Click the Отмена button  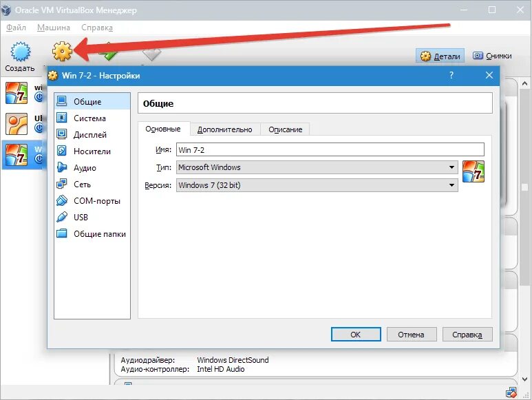point(412,335)
